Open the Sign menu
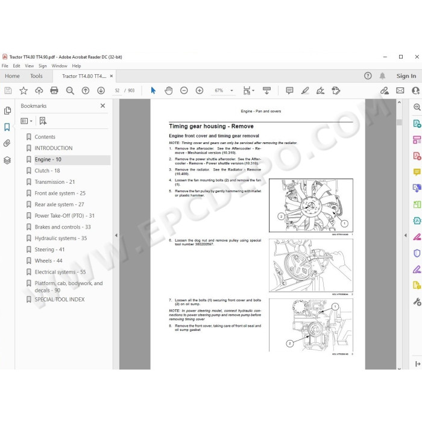The width and height of the screenshot is (422, 422). (43, 66)
